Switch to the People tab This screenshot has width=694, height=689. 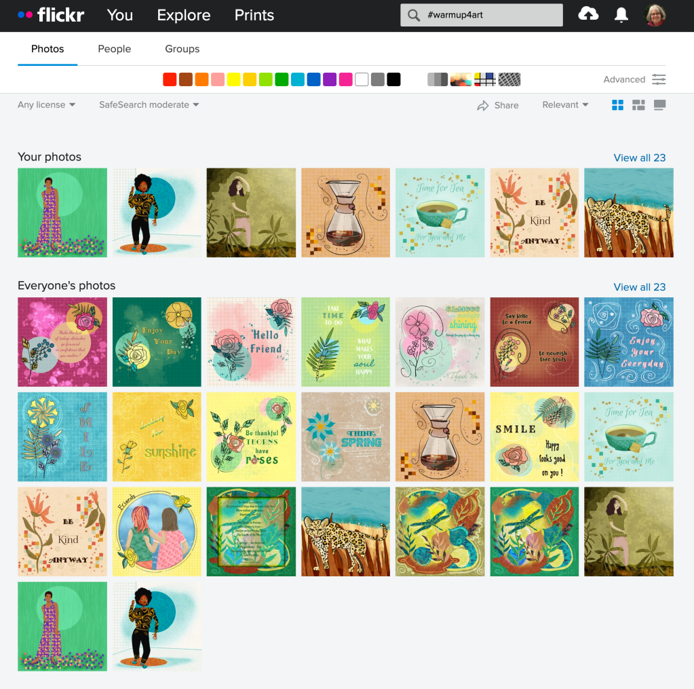pos(114,49)
